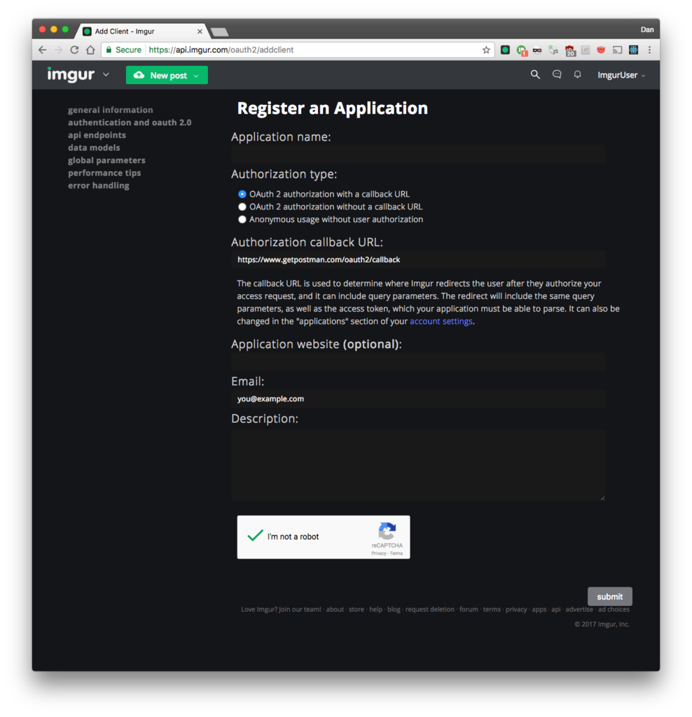Open the ImgurUser account dropdown
Screen dimensions: 692x717
pos(621,75)
